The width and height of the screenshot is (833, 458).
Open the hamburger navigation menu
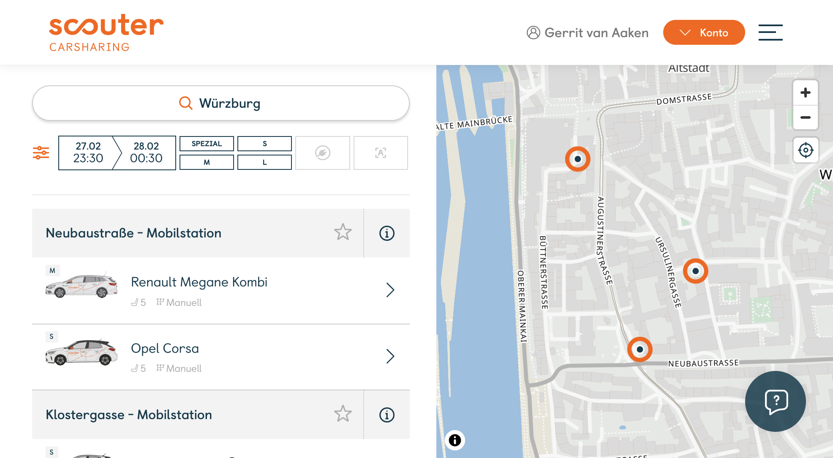click(x=770, y=33)
